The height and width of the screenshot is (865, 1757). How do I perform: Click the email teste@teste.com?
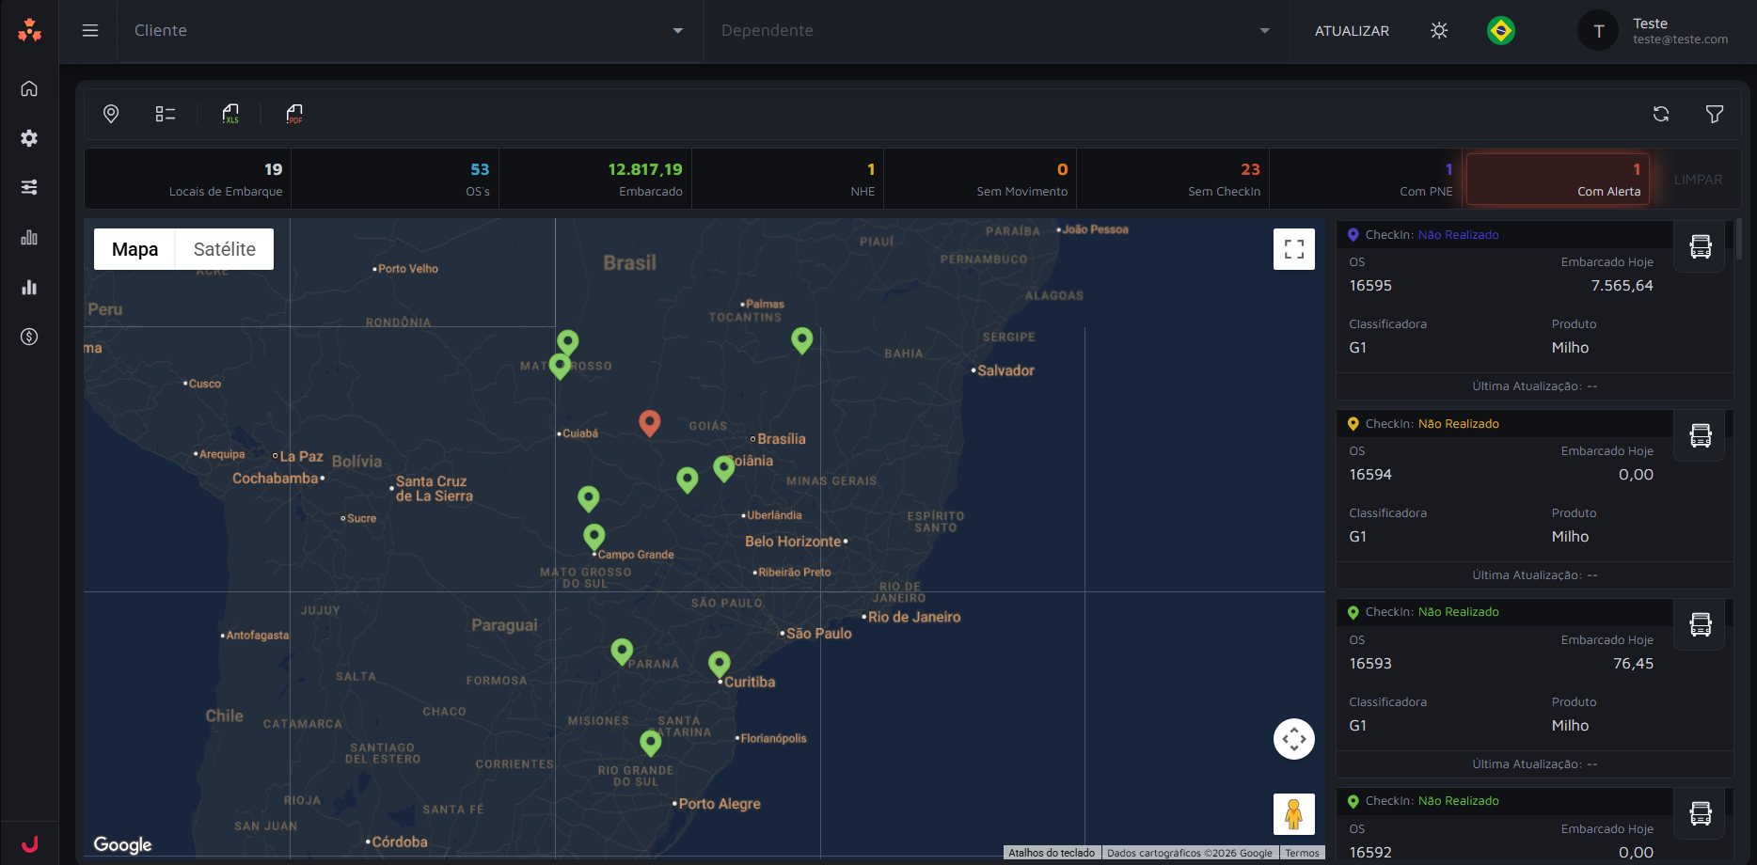pos(1680,39)
